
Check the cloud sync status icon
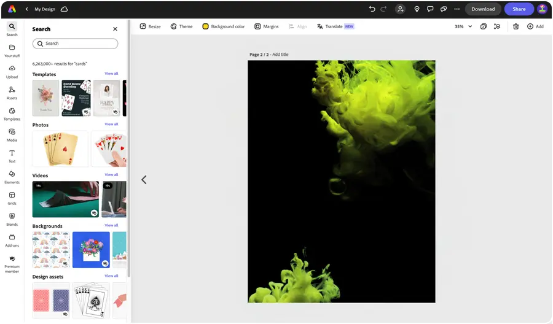[64, 9]
